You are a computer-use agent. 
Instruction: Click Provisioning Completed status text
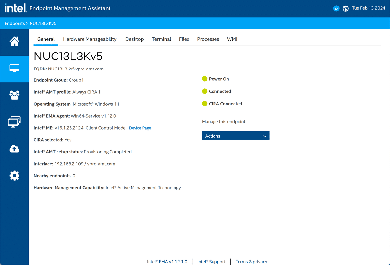[x=108, y=152]
